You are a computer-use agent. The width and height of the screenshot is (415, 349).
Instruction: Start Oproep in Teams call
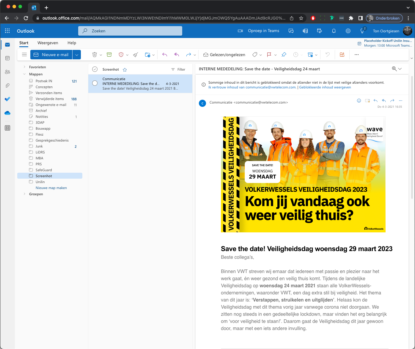(259, 31)
